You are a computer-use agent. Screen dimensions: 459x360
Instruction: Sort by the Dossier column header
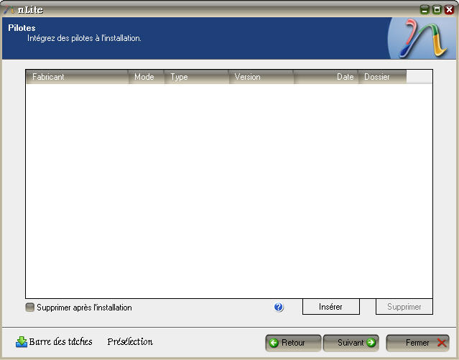[x=382, y=77]
